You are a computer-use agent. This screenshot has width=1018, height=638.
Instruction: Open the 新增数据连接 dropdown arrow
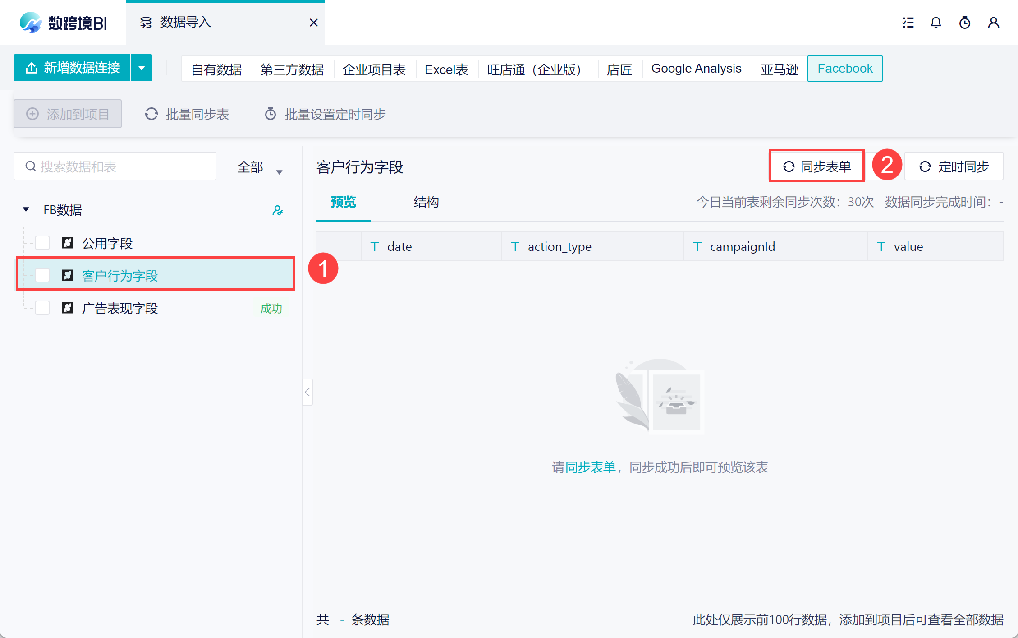point(142,68)
